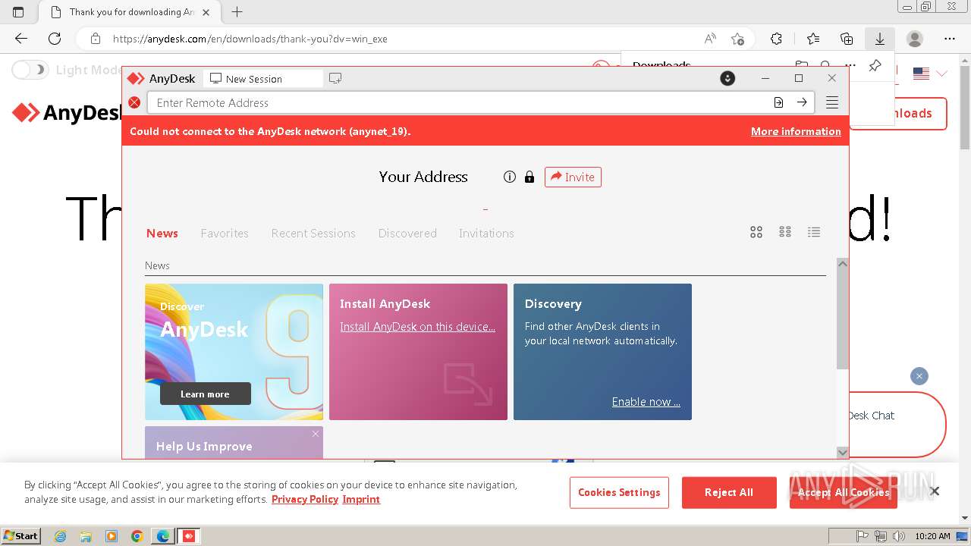Open Imprint link
This screenshot has width=971, height=546.
pyautogui.click(x=361, y=499)
